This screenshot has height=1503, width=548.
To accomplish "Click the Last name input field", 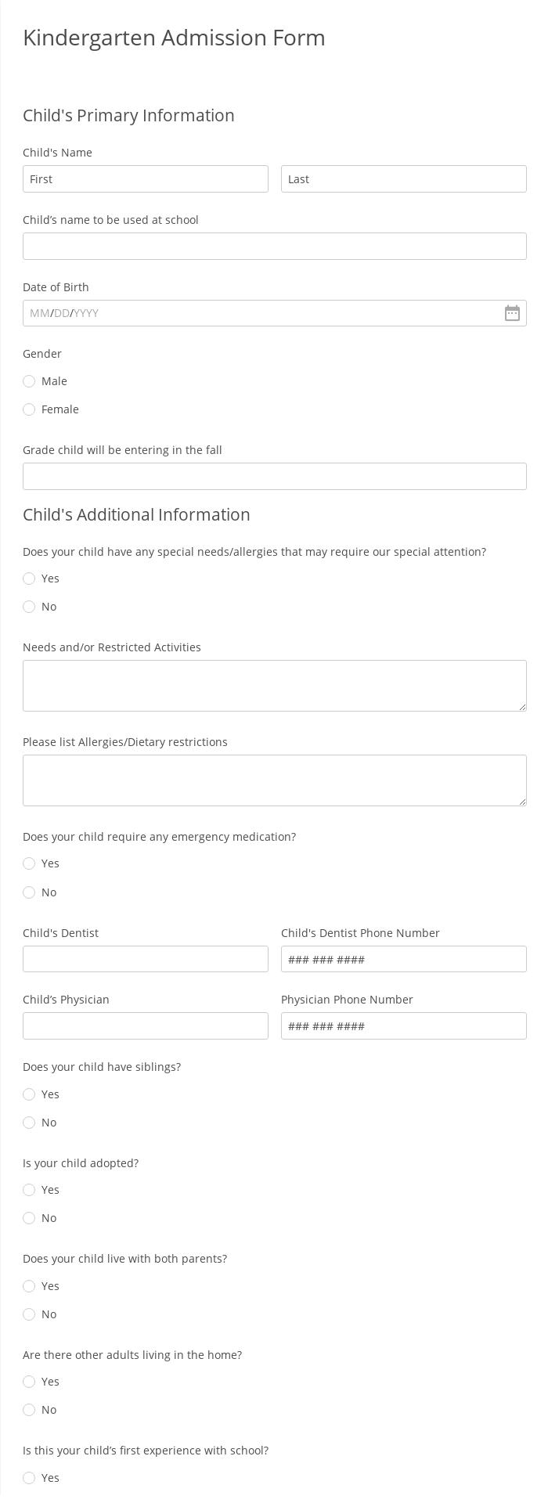I will tap(403, 178).
